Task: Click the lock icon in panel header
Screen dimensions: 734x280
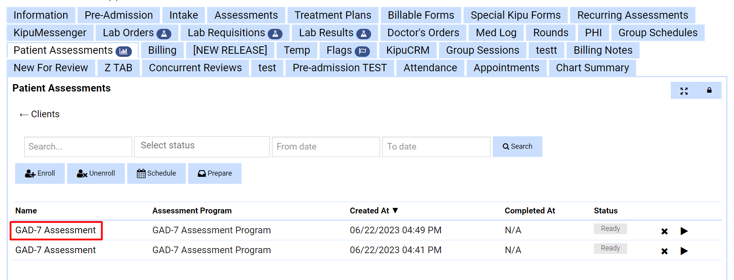Action: point(709,90)
